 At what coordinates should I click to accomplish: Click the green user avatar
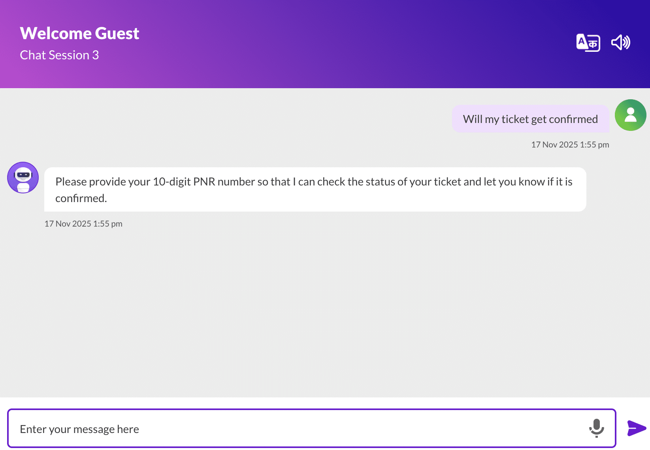pos(630,115)
